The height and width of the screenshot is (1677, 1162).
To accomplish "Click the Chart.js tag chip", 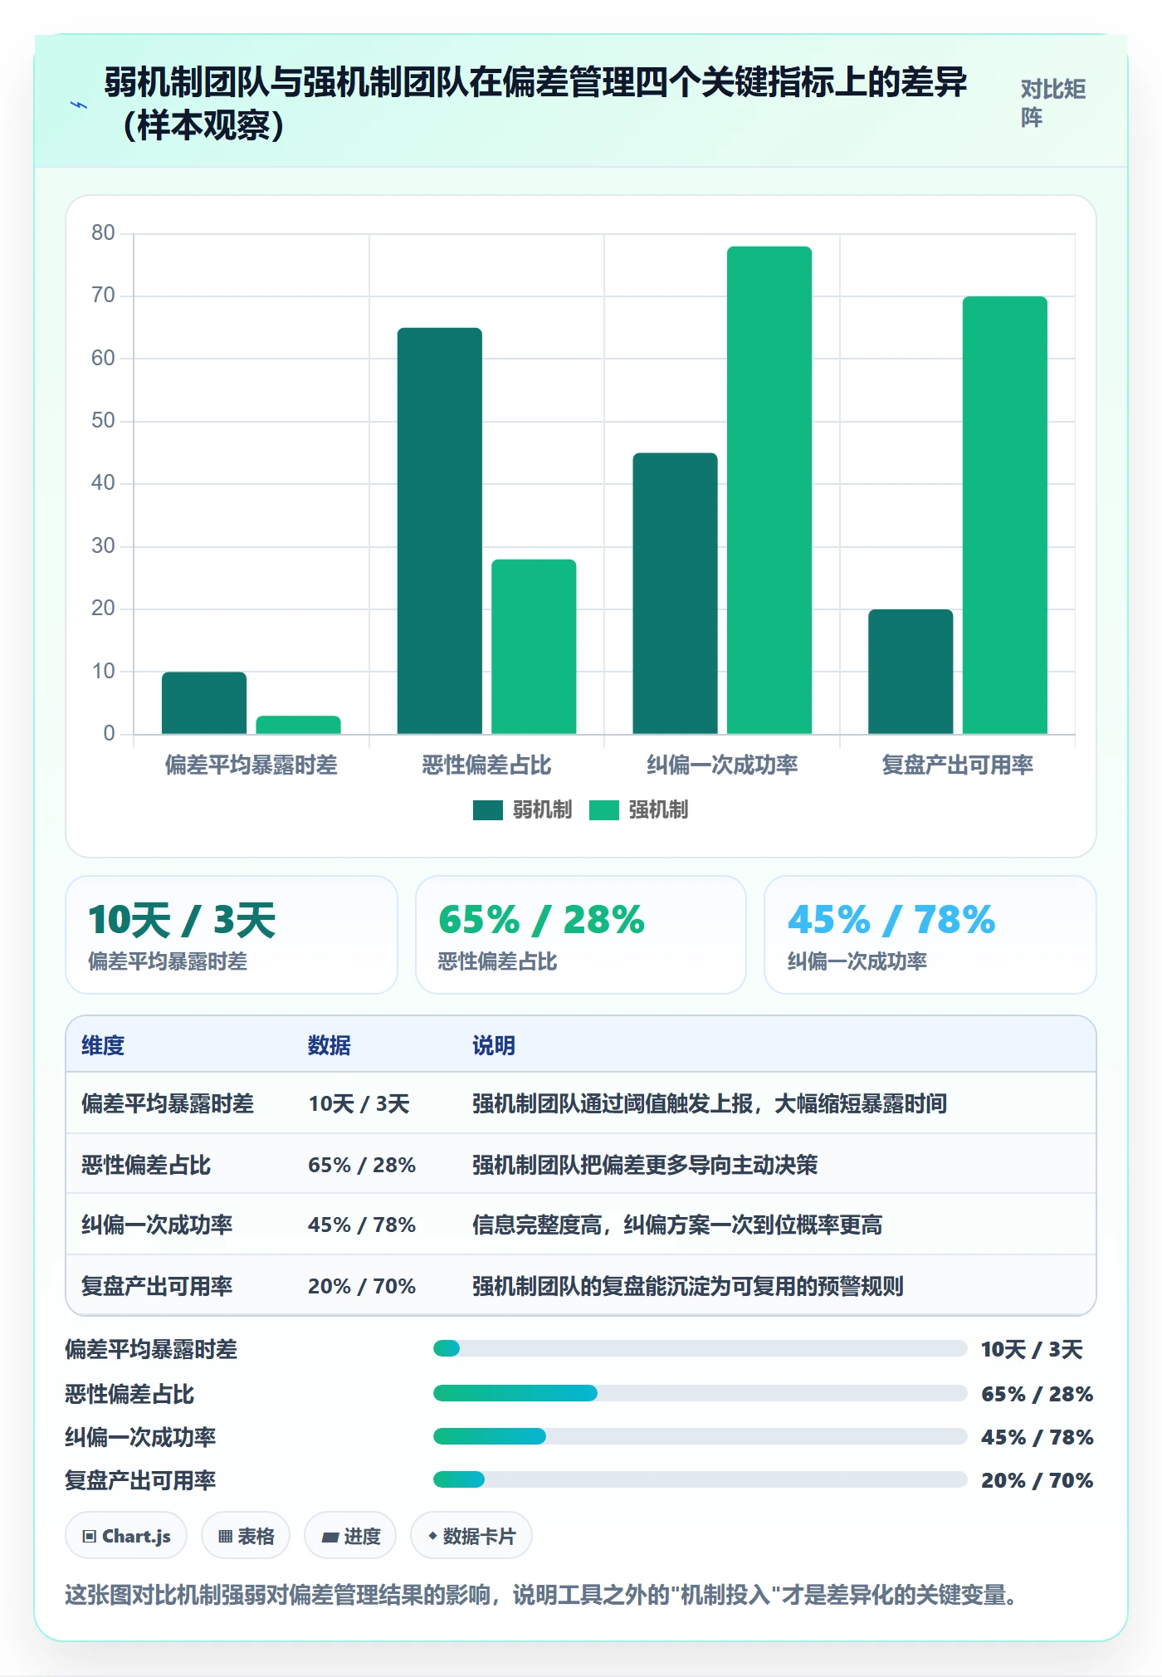I will tap(126, 1536).
